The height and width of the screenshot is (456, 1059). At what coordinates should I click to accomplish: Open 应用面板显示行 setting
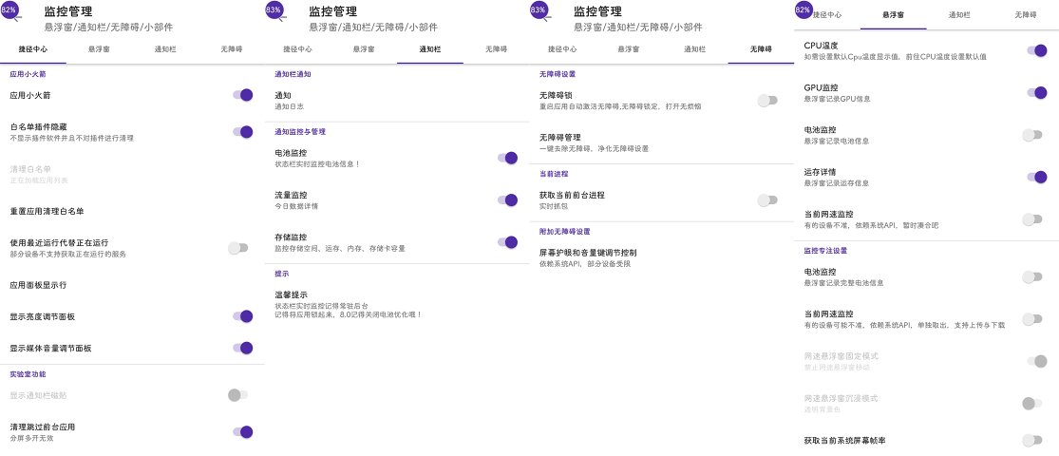coord(132,285)
